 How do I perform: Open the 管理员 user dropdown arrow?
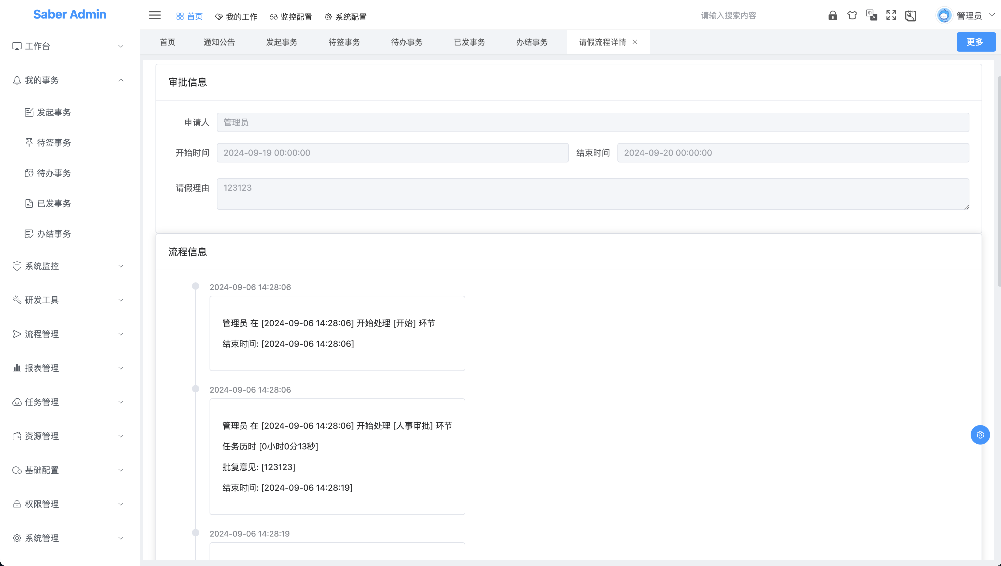[x=992, y=15]
